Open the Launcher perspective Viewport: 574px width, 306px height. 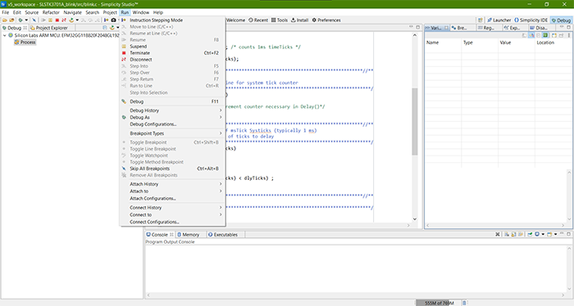point(499,20)
